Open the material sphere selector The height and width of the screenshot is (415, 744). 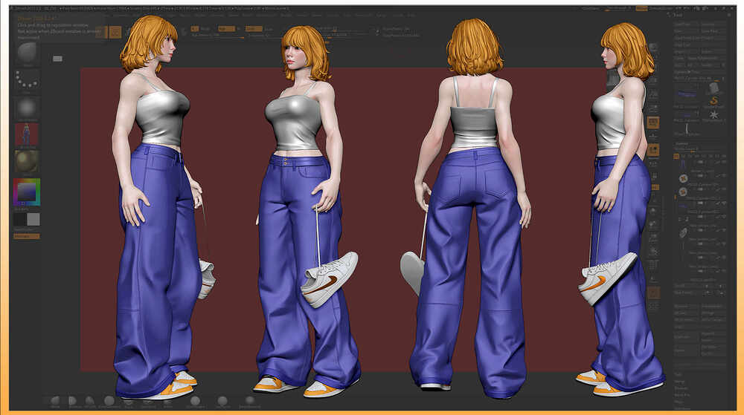27,162
